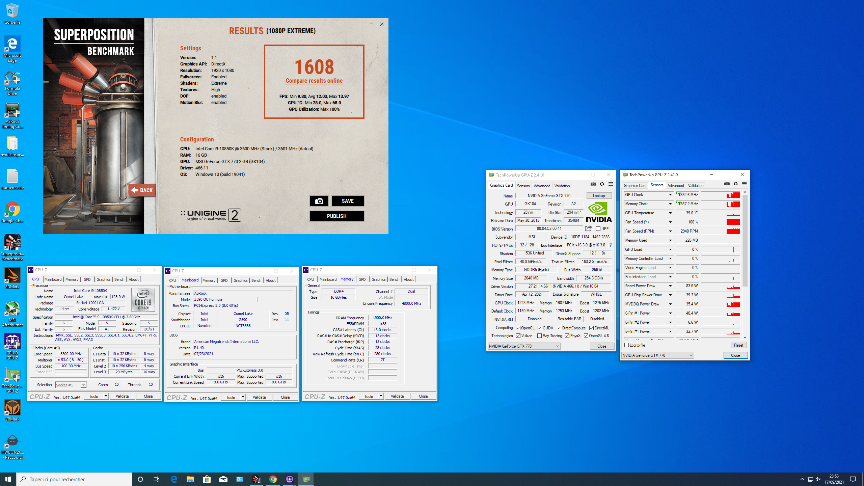864x486 pixels.
Task: Switch to Validation tab in GPU-Z Sensors window
Action: coord(696,186)
